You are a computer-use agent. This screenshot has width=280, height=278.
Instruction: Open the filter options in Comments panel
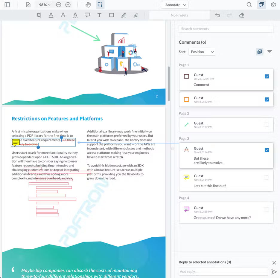point(270,51)
